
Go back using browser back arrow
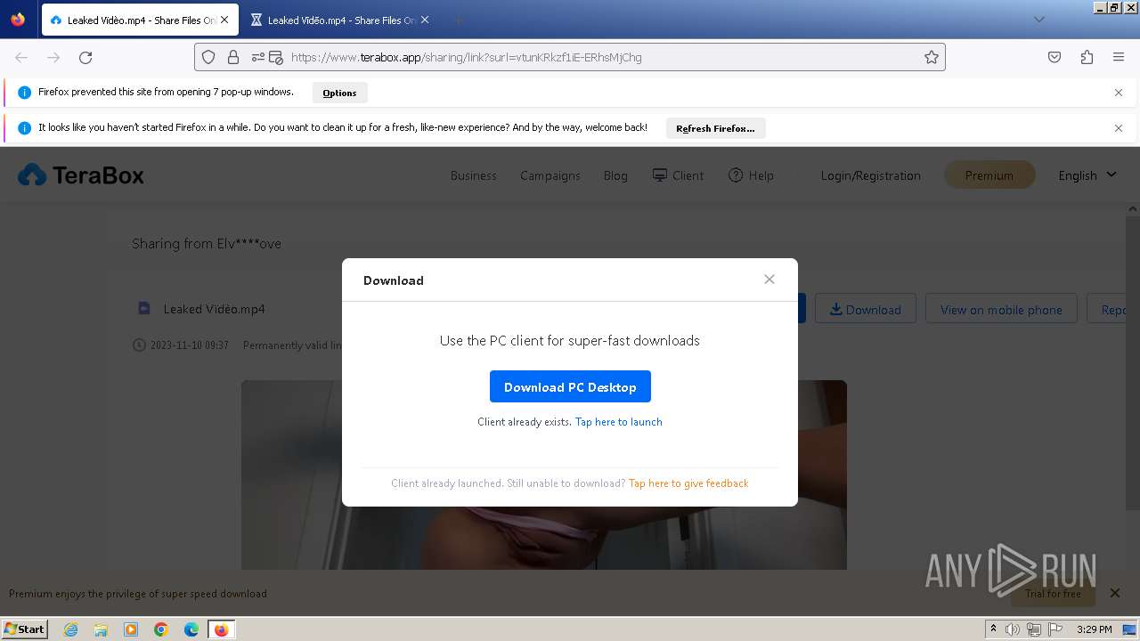pos(21,57)
